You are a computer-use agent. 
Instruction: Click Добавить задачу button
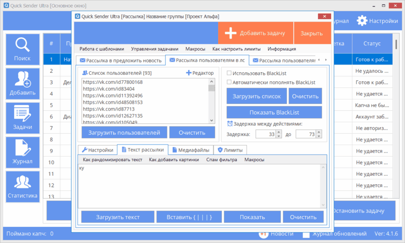(x=256, y=33)
